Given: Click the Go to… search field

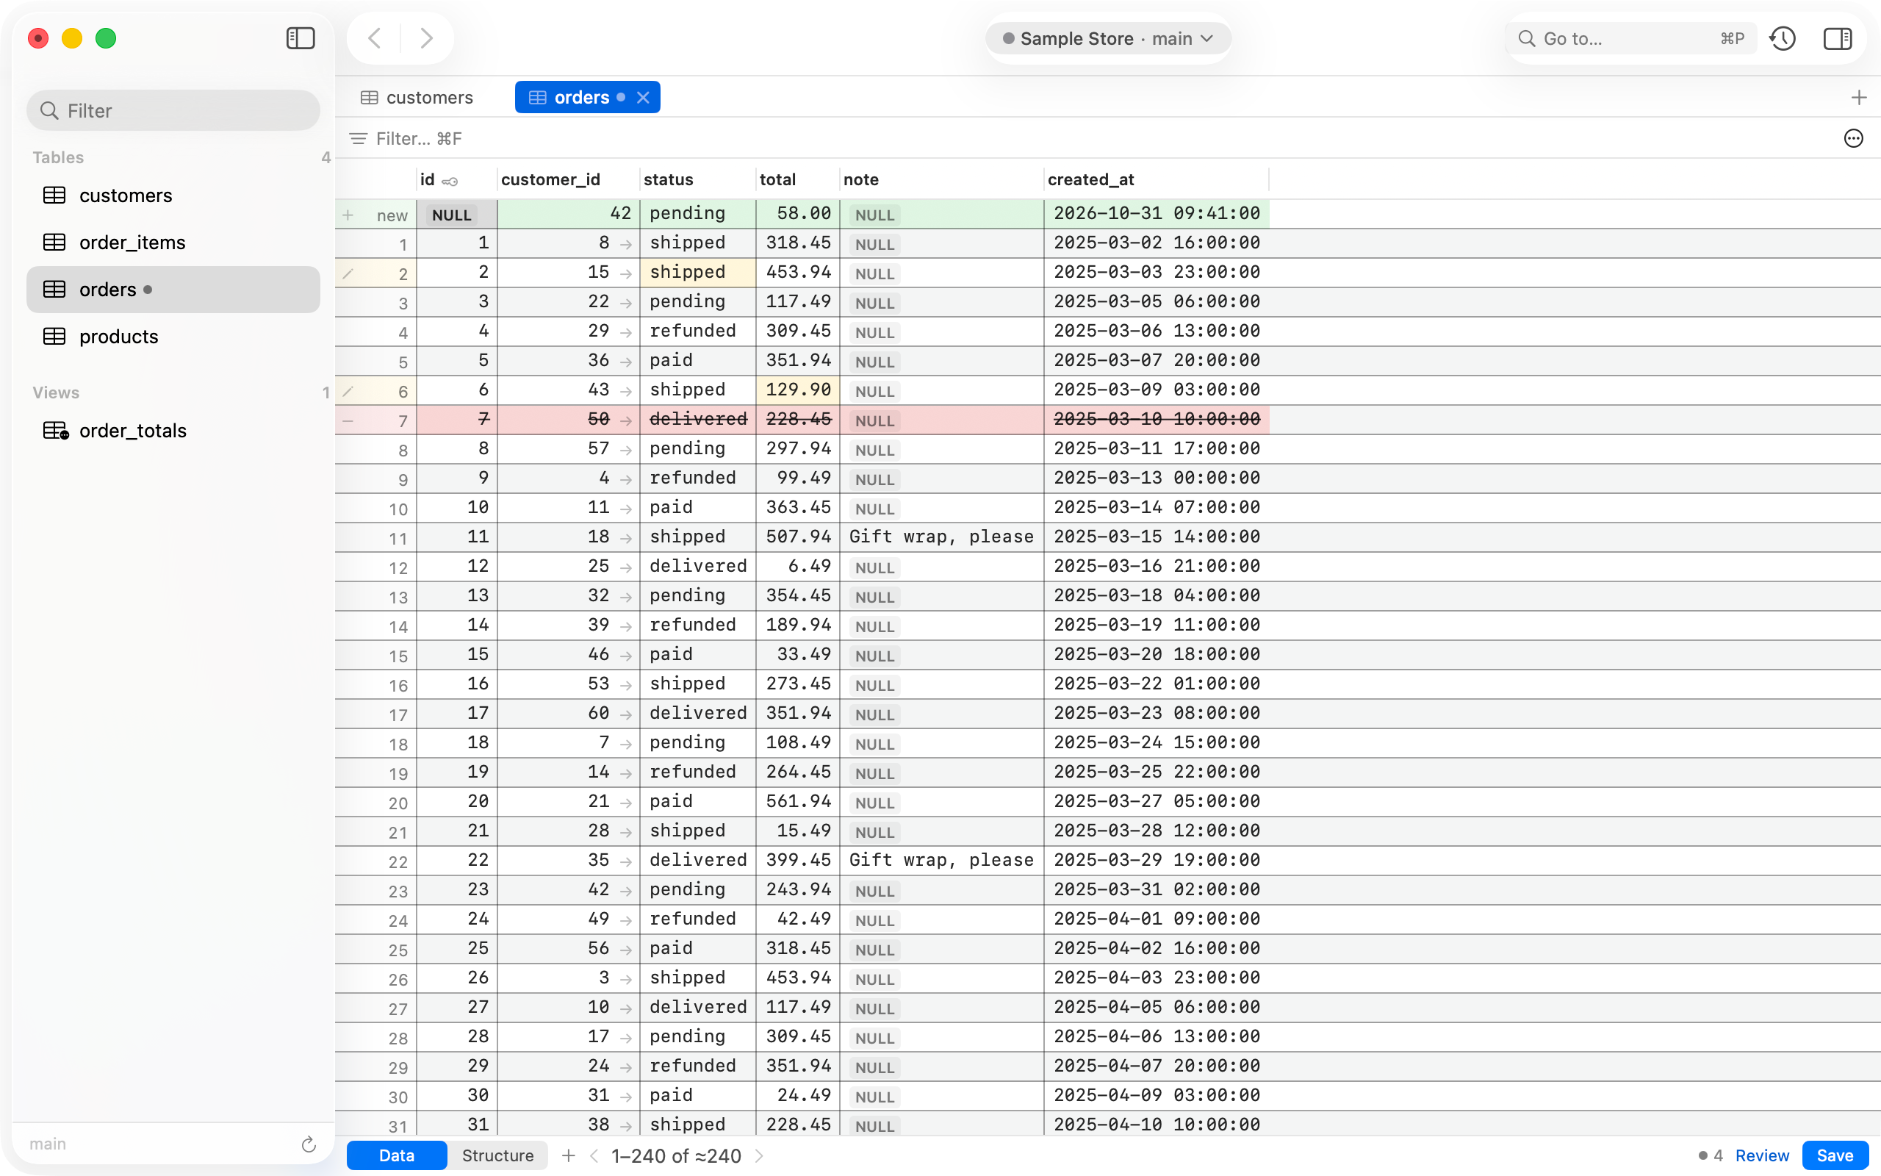Looking at the screenshot, I should coord(1632,38).
